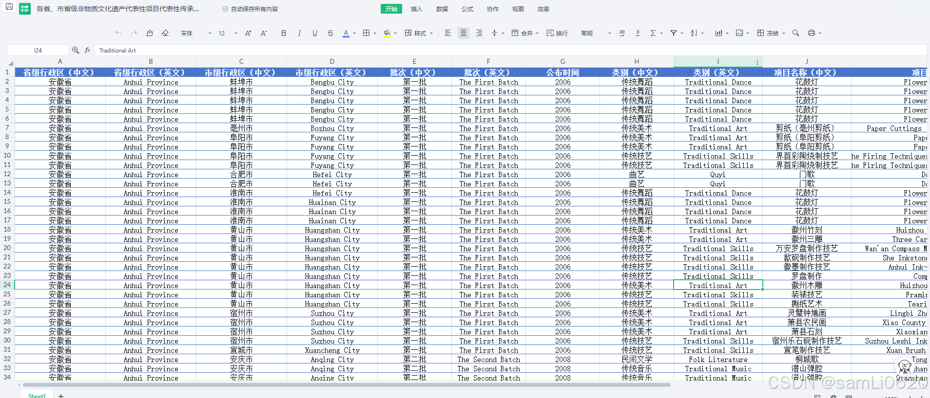Screen dimensions: 930x398
Task: Switch to the 开始 tab
Action: click(x=391, y=9)
